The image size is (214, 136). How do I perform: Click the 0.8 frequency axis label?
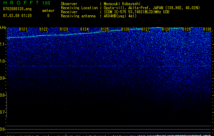(2, 95)
